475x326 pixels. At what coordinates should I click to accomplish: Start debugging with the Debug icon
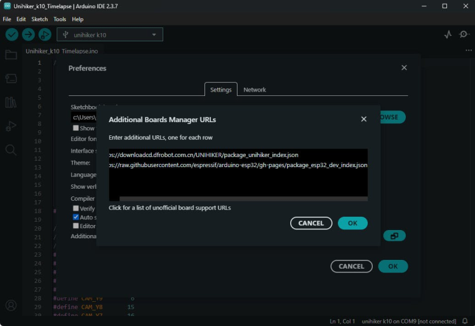(x=44, y=35)
